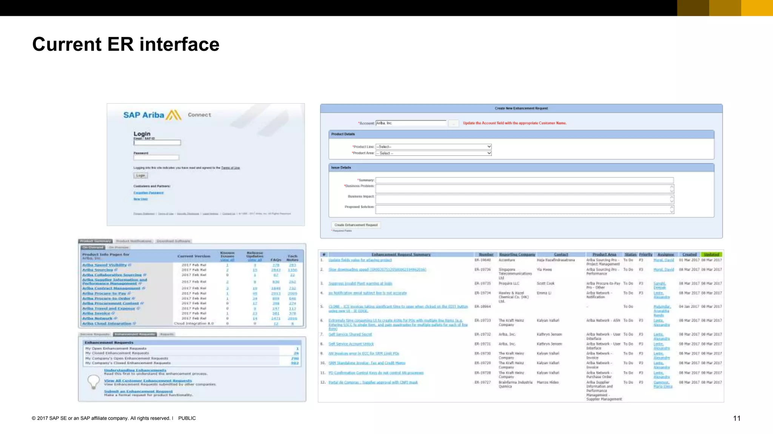This screenshot has height=434, width=773.
Task: Click the SAP Ariba logo
Action: click(x=152, y=115)
